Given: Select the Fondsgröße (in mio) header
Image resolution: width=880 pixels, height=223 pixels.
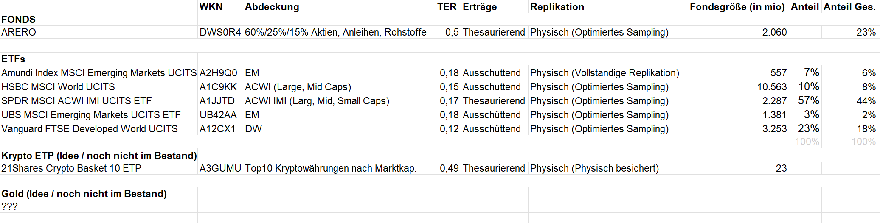Looking at the screenshot, I should [737, 7].
